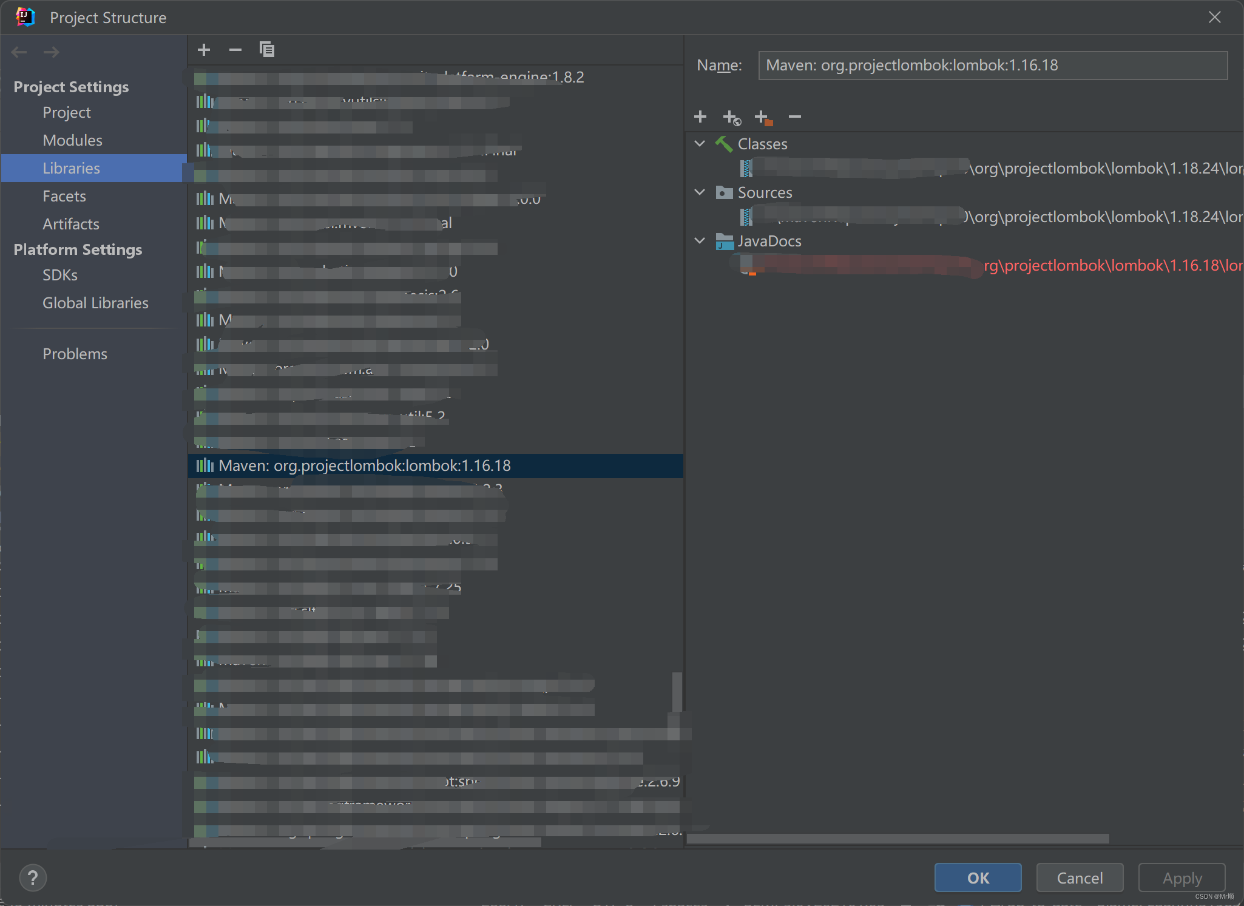This screenshot has height=906, width=1244.
Task: Click the plus-with-globe icon to attach from repository
Action: 732,117
